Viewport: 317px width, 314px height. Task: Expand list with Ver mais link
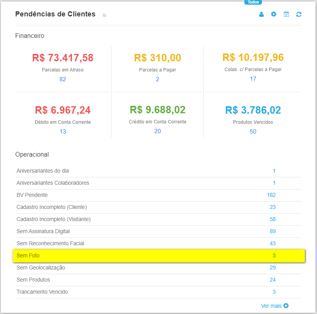[272, 306]
